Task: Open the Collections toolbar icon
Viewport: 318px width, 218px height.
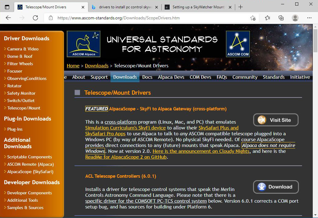Action: point(281,18)
